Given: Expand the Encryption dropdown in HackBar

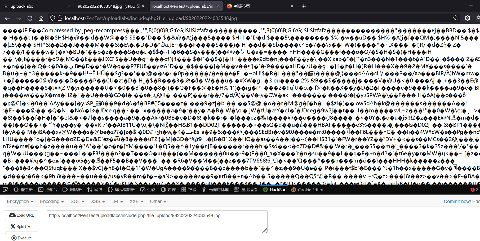Looking at the screenshot, I should click(20, 201).
